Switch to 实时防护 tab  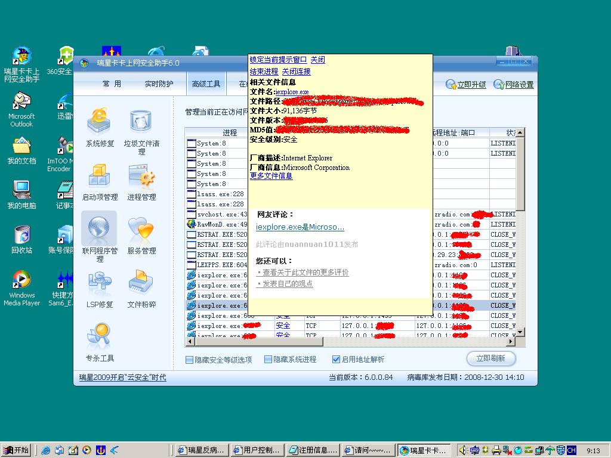tap(159, 83)
